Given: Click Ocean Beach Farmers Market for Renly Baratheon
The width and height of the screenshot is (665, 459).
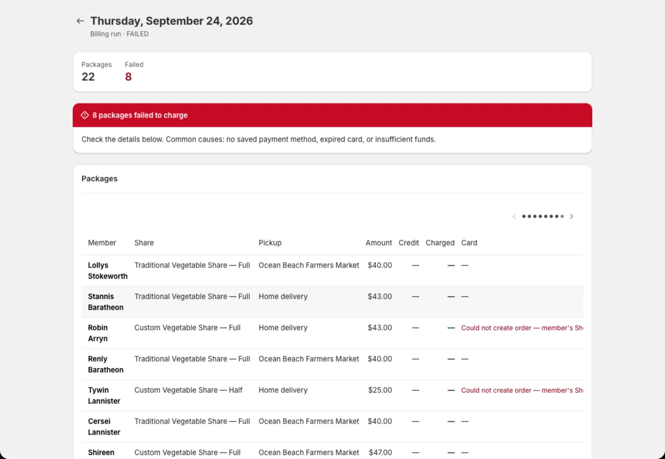Looking at the screenshot, I should (309, 359).
